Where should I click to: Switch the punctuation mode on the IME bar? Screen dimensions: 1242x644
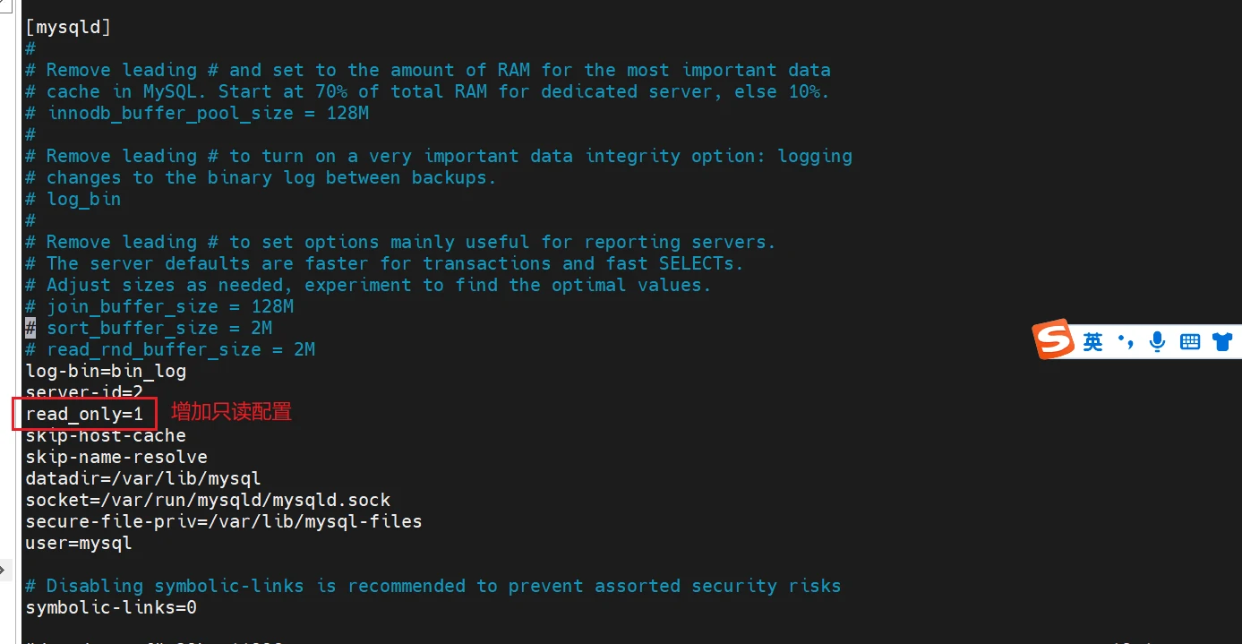tap(1125, 341)
